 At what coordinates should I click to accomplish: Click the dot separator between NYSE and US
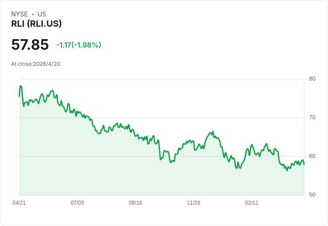[33, 14]
